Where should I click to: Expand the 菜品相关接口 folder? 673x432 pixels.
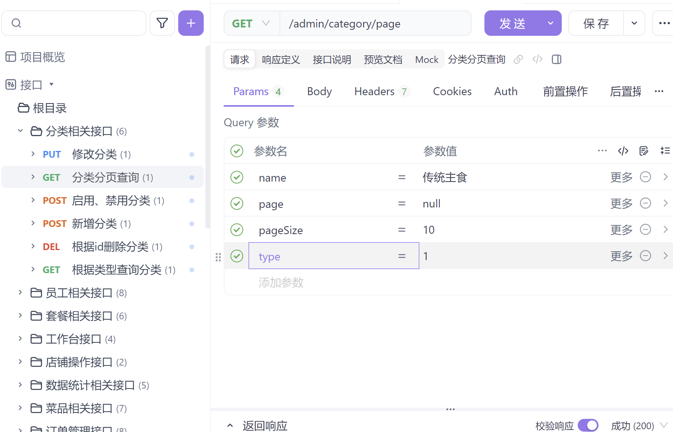point(20,408)
